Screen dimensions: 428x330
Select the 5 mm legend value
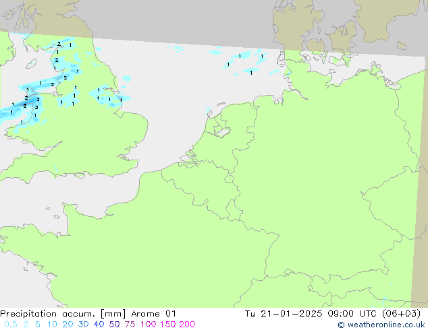pyautogui.click(x=38, y=325)
